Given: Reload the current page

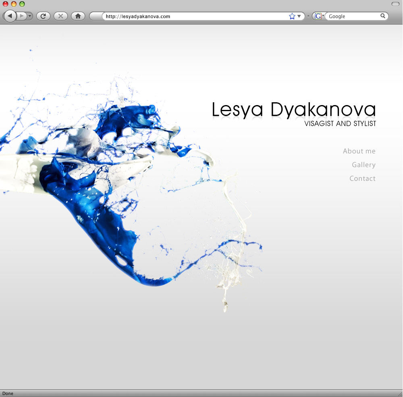Looking at the screenshot, I should [x=43, y=16].
